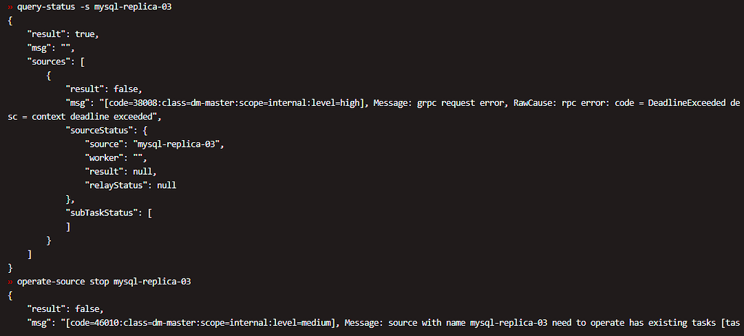Click the code=38008 error tag

142,103
